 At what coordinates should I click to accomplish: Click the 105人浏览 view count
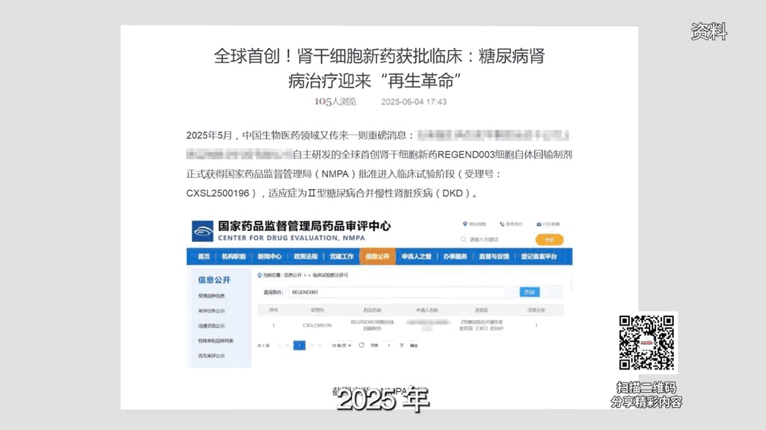pyautogui.click(x=335, y=102)
